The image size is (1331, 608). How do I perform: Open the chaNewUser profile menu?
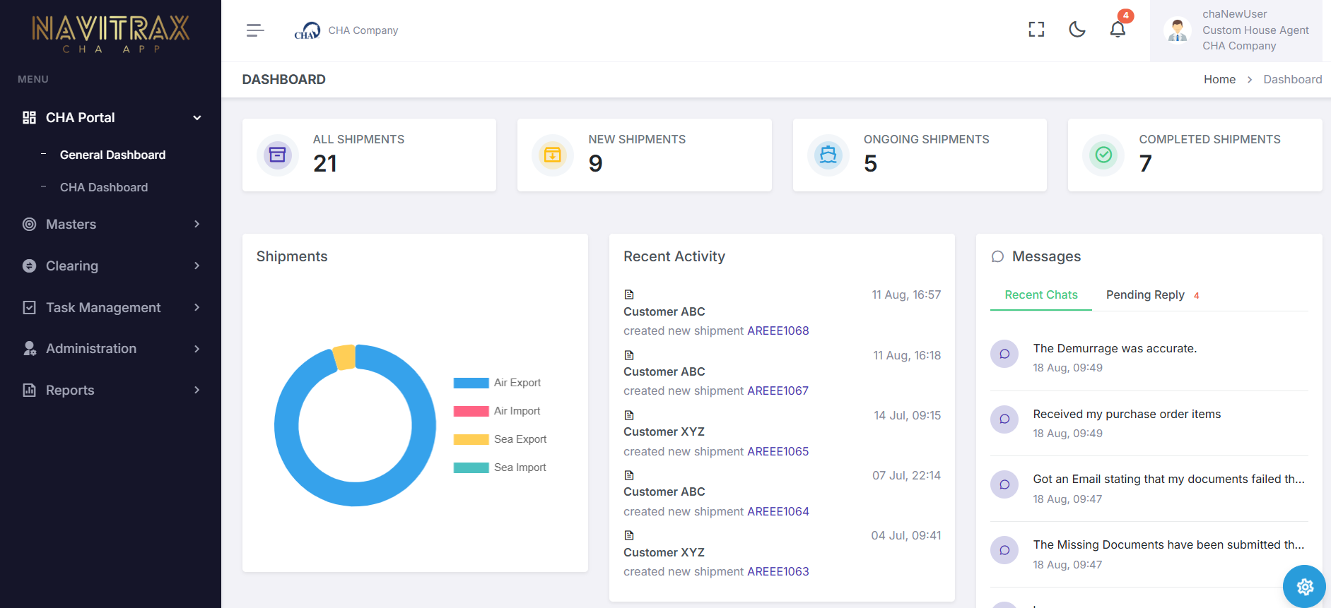pos(1236,30)
